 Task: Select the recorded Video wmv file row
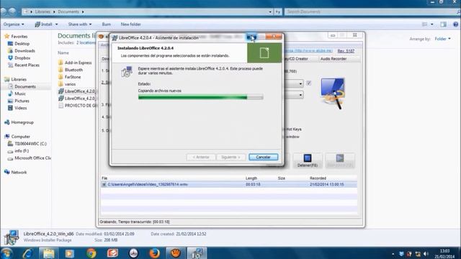[229, 184]
